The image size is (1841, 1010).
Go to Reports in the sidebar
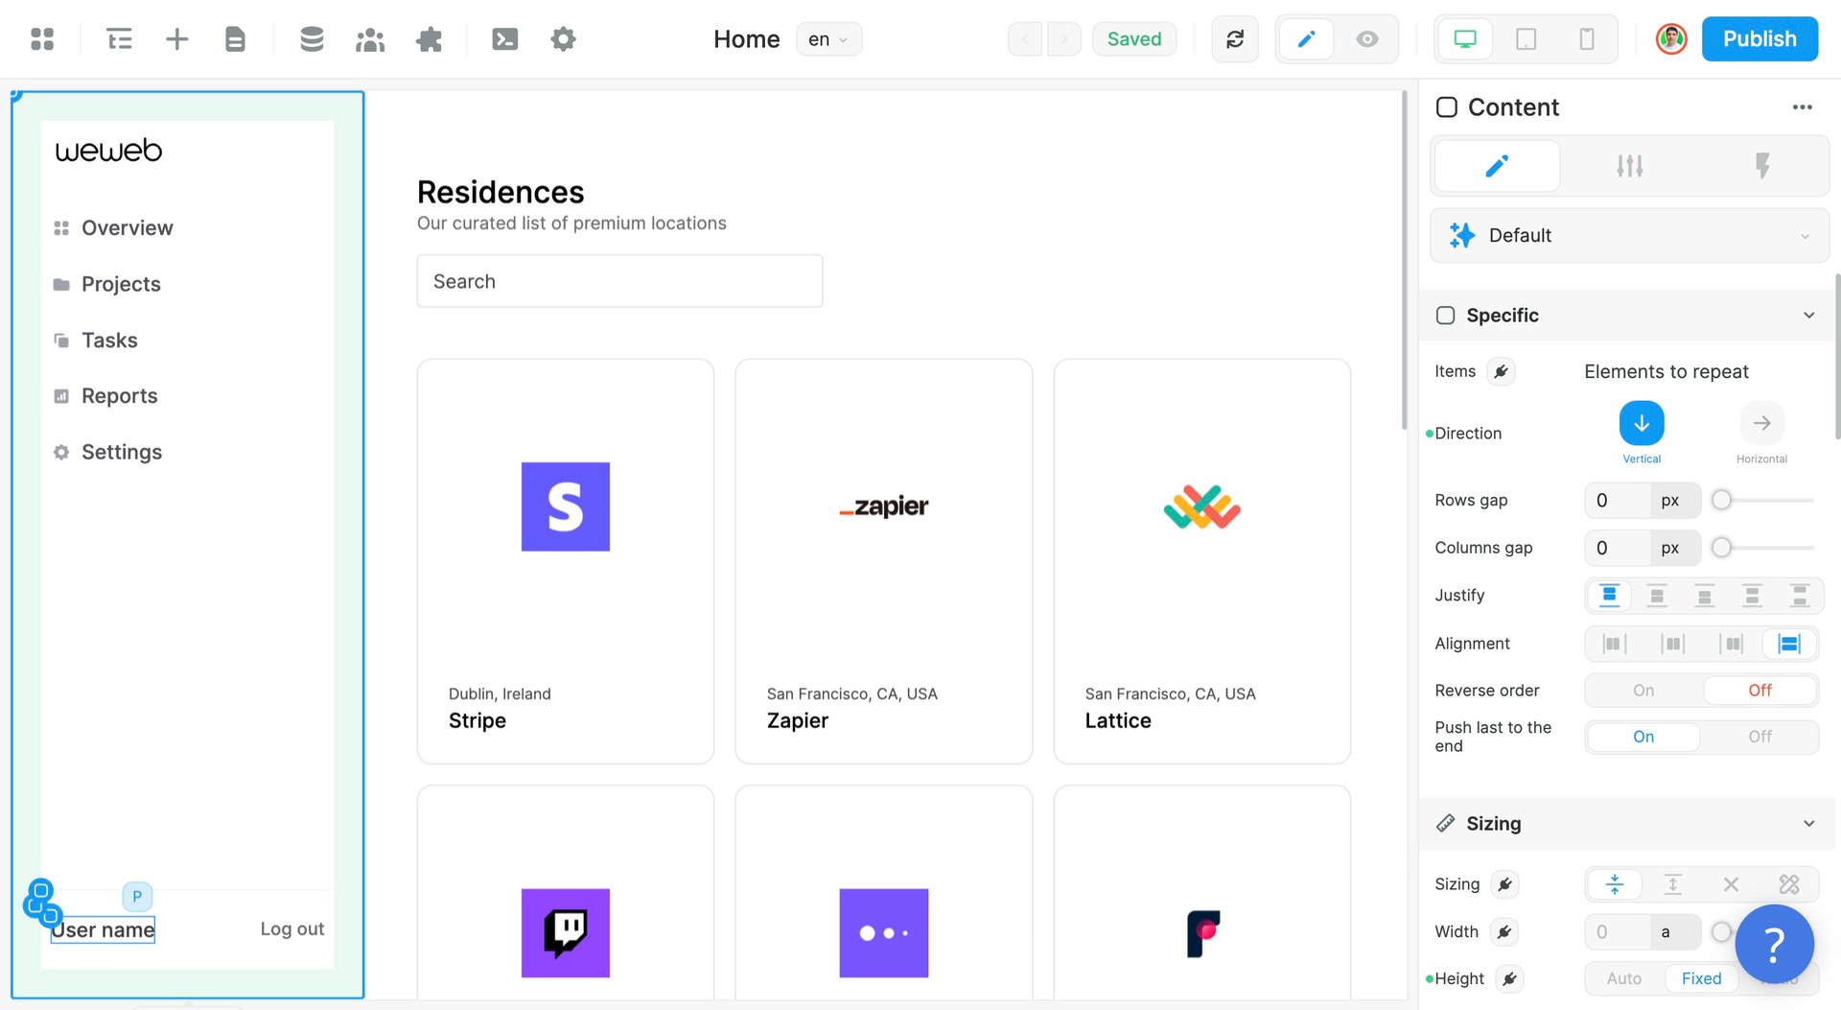pyautogui.click(x=105, y=396)
